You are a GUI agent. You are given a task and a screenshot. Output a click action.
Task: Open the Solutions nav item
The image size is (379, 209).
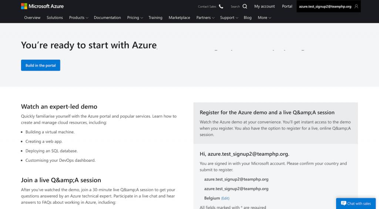[55, 18]
